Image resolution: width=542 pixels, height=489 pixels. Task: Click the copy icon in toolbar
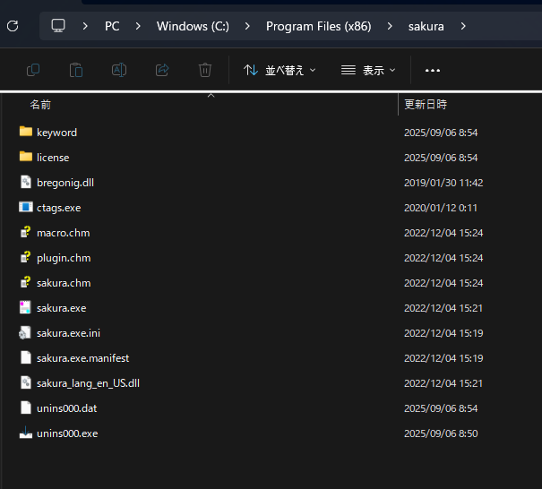click(x=33, y=70)
